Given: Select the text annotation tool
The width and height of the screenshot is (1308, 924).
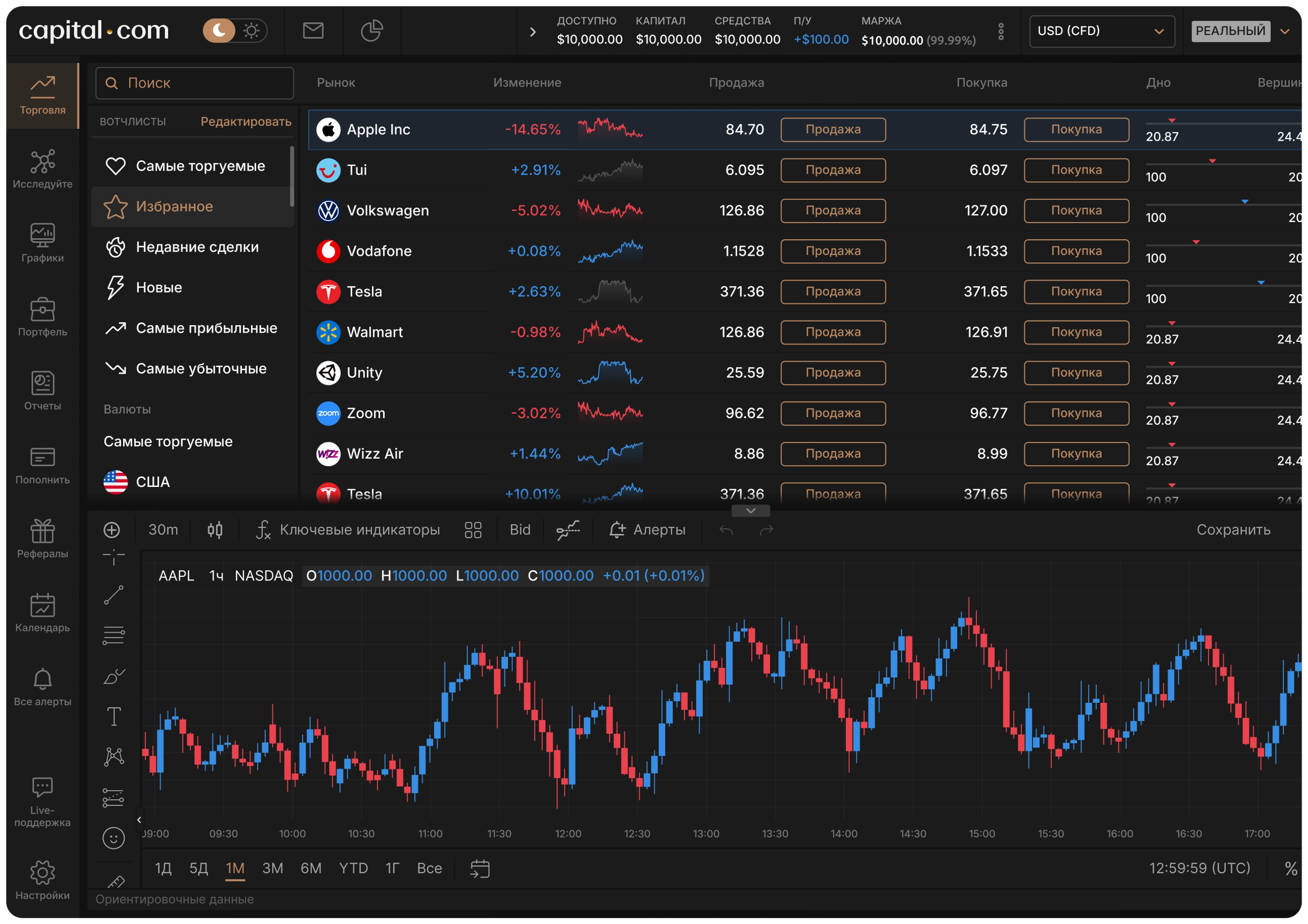Looking at the screenshot, I should pos(113,717).
